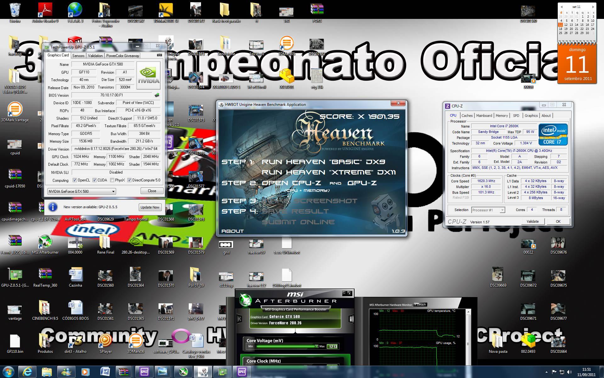Click the Close button in GPU-Z
The height and width of the screenshot is (378, 604).
point(152,191)
